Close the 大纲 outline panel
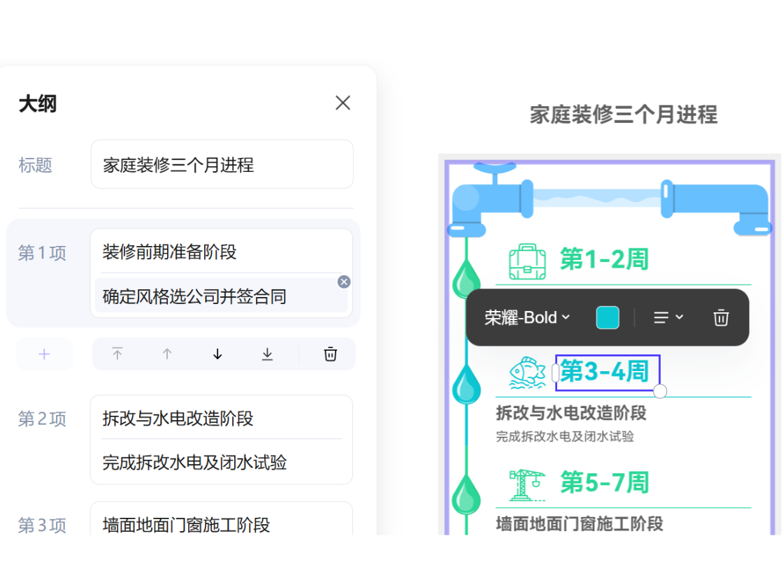The image size is (783, 587). click(343, 103)
